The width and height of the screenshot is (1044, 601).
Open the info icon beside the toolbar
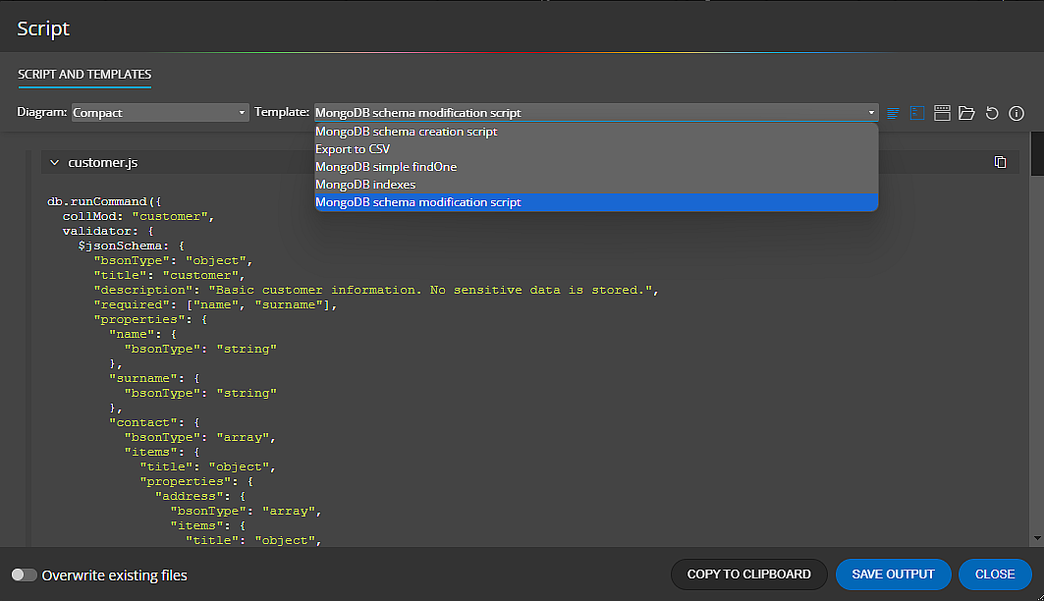coord(1016,113)
